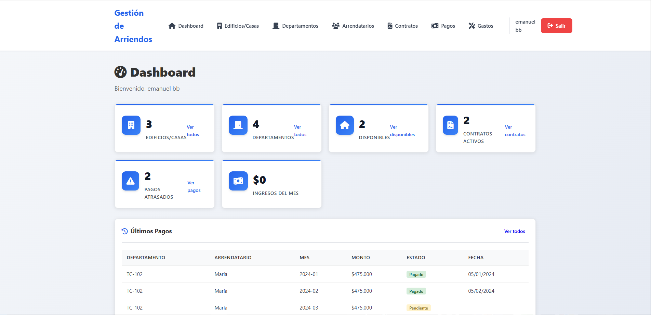The height and width of the screenshot is (315, 651).
Task: Open the Dashboard menu item
Action: (186, 26)
